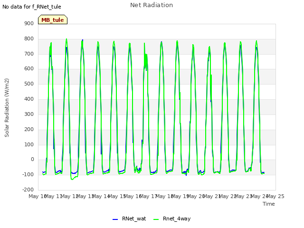Image resolution: width=304 pixels, height=228 pixels.
Task: Click the 400 y-axis tick label
Action: 29,99
